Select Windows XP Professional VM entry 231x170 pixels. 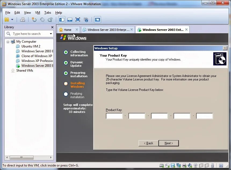(37, 61)
